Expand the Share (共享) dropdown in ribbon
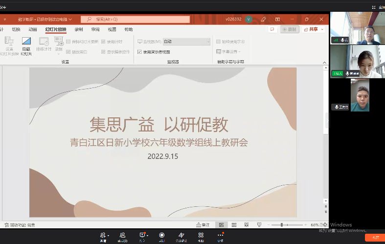385x244 pixels. tap(314, 29)
